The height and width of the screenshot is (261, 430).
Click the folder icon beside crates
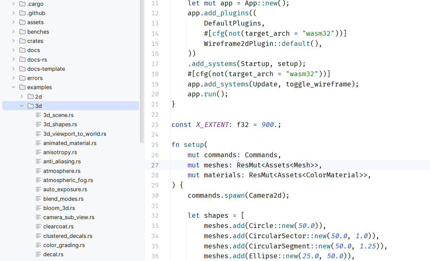pyautogui.click(x=22, y=41)
